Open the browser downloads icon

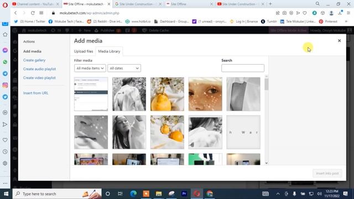tap(340, 13)
